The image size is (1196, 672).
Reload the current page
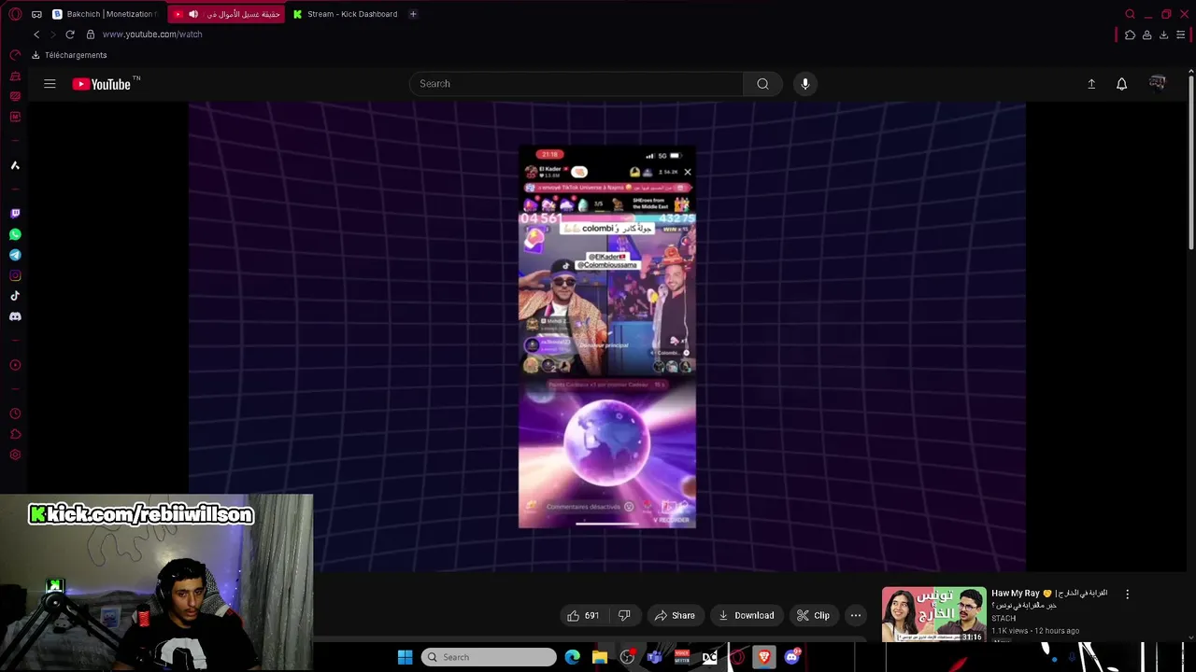tap(70, 35)
